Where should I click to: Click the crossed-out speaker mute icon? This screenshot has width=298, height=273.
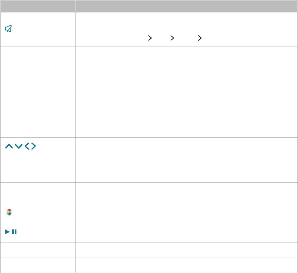click(9, 29)
